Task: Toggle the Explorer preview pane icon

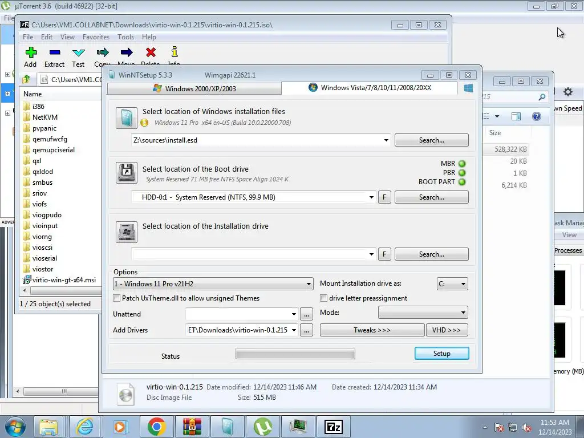Action: (x=516, y=116)
